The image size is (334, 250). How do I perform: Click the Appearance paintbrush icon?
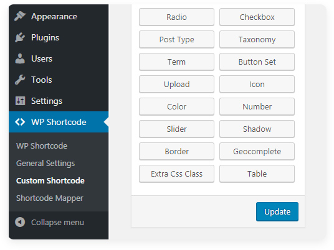20,16
